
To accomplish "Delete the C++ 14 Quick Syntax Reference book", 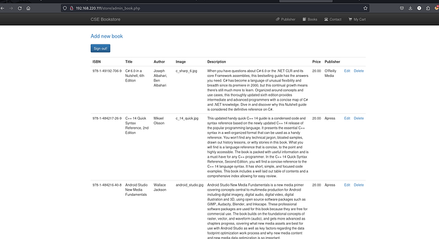I will tap(359, 118).
